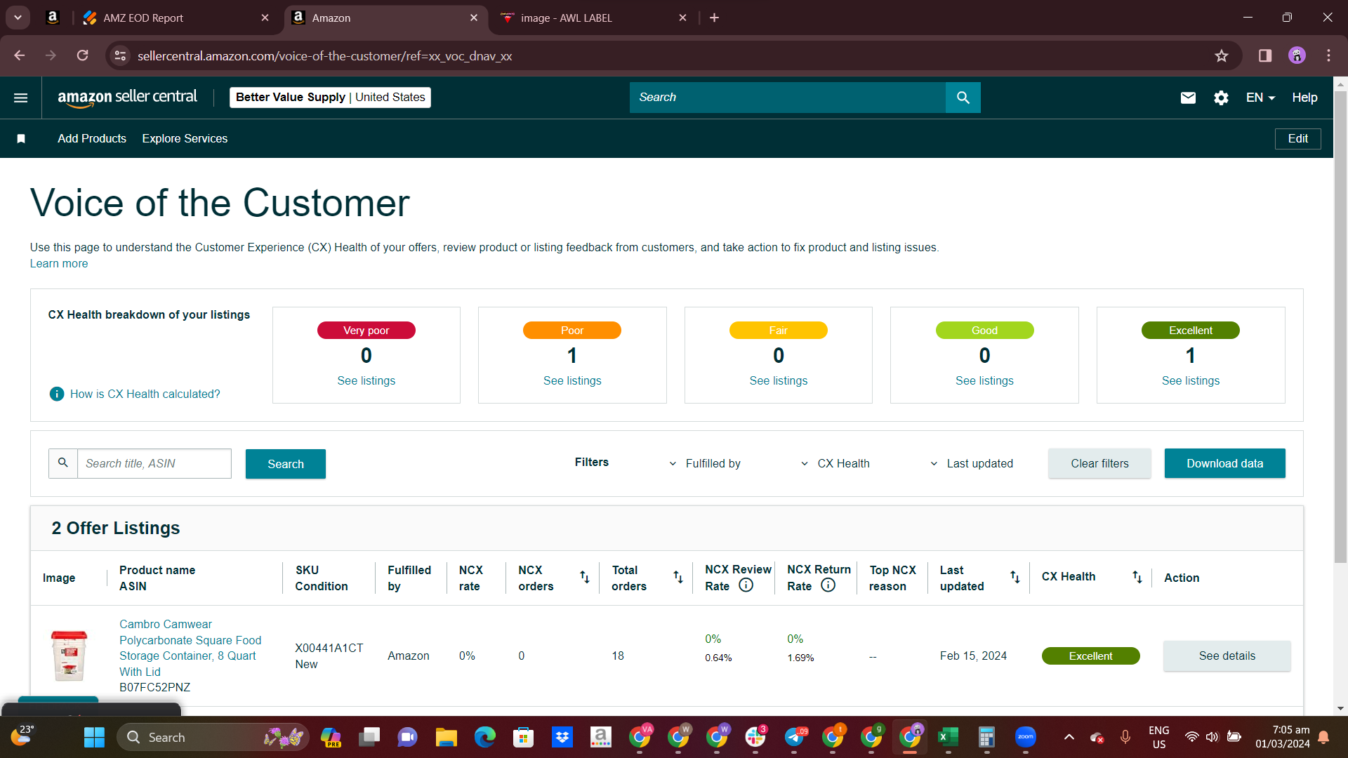Click the browser address bar URL

324,56
